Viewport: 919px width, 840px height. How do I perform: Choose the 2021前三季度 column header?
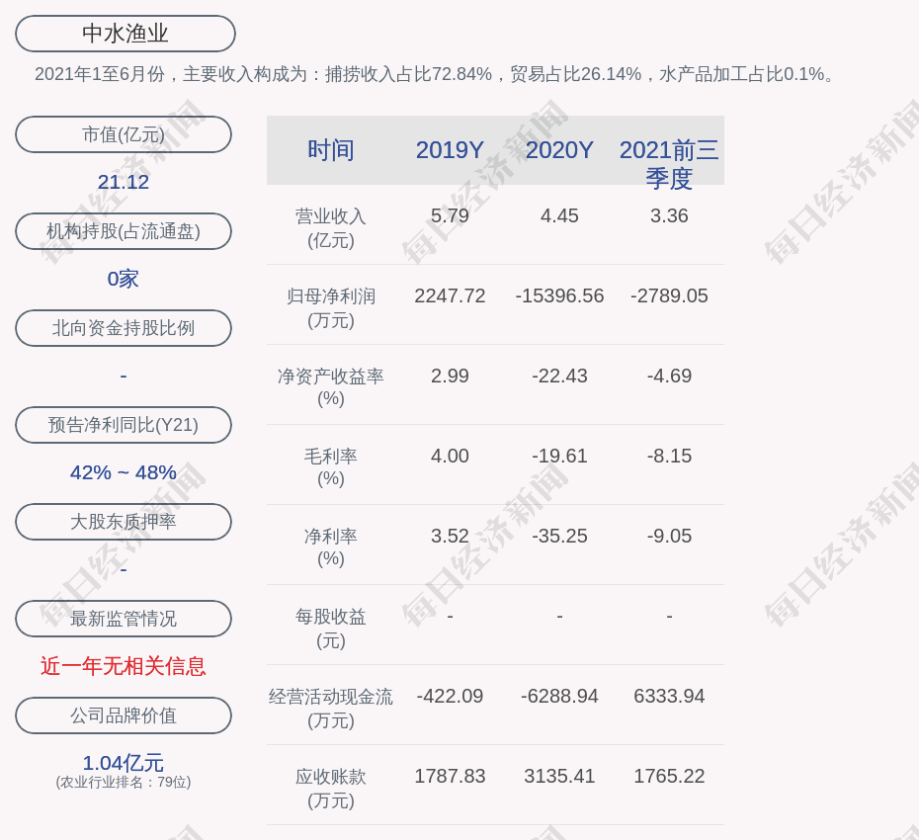(x=669, y=163)
